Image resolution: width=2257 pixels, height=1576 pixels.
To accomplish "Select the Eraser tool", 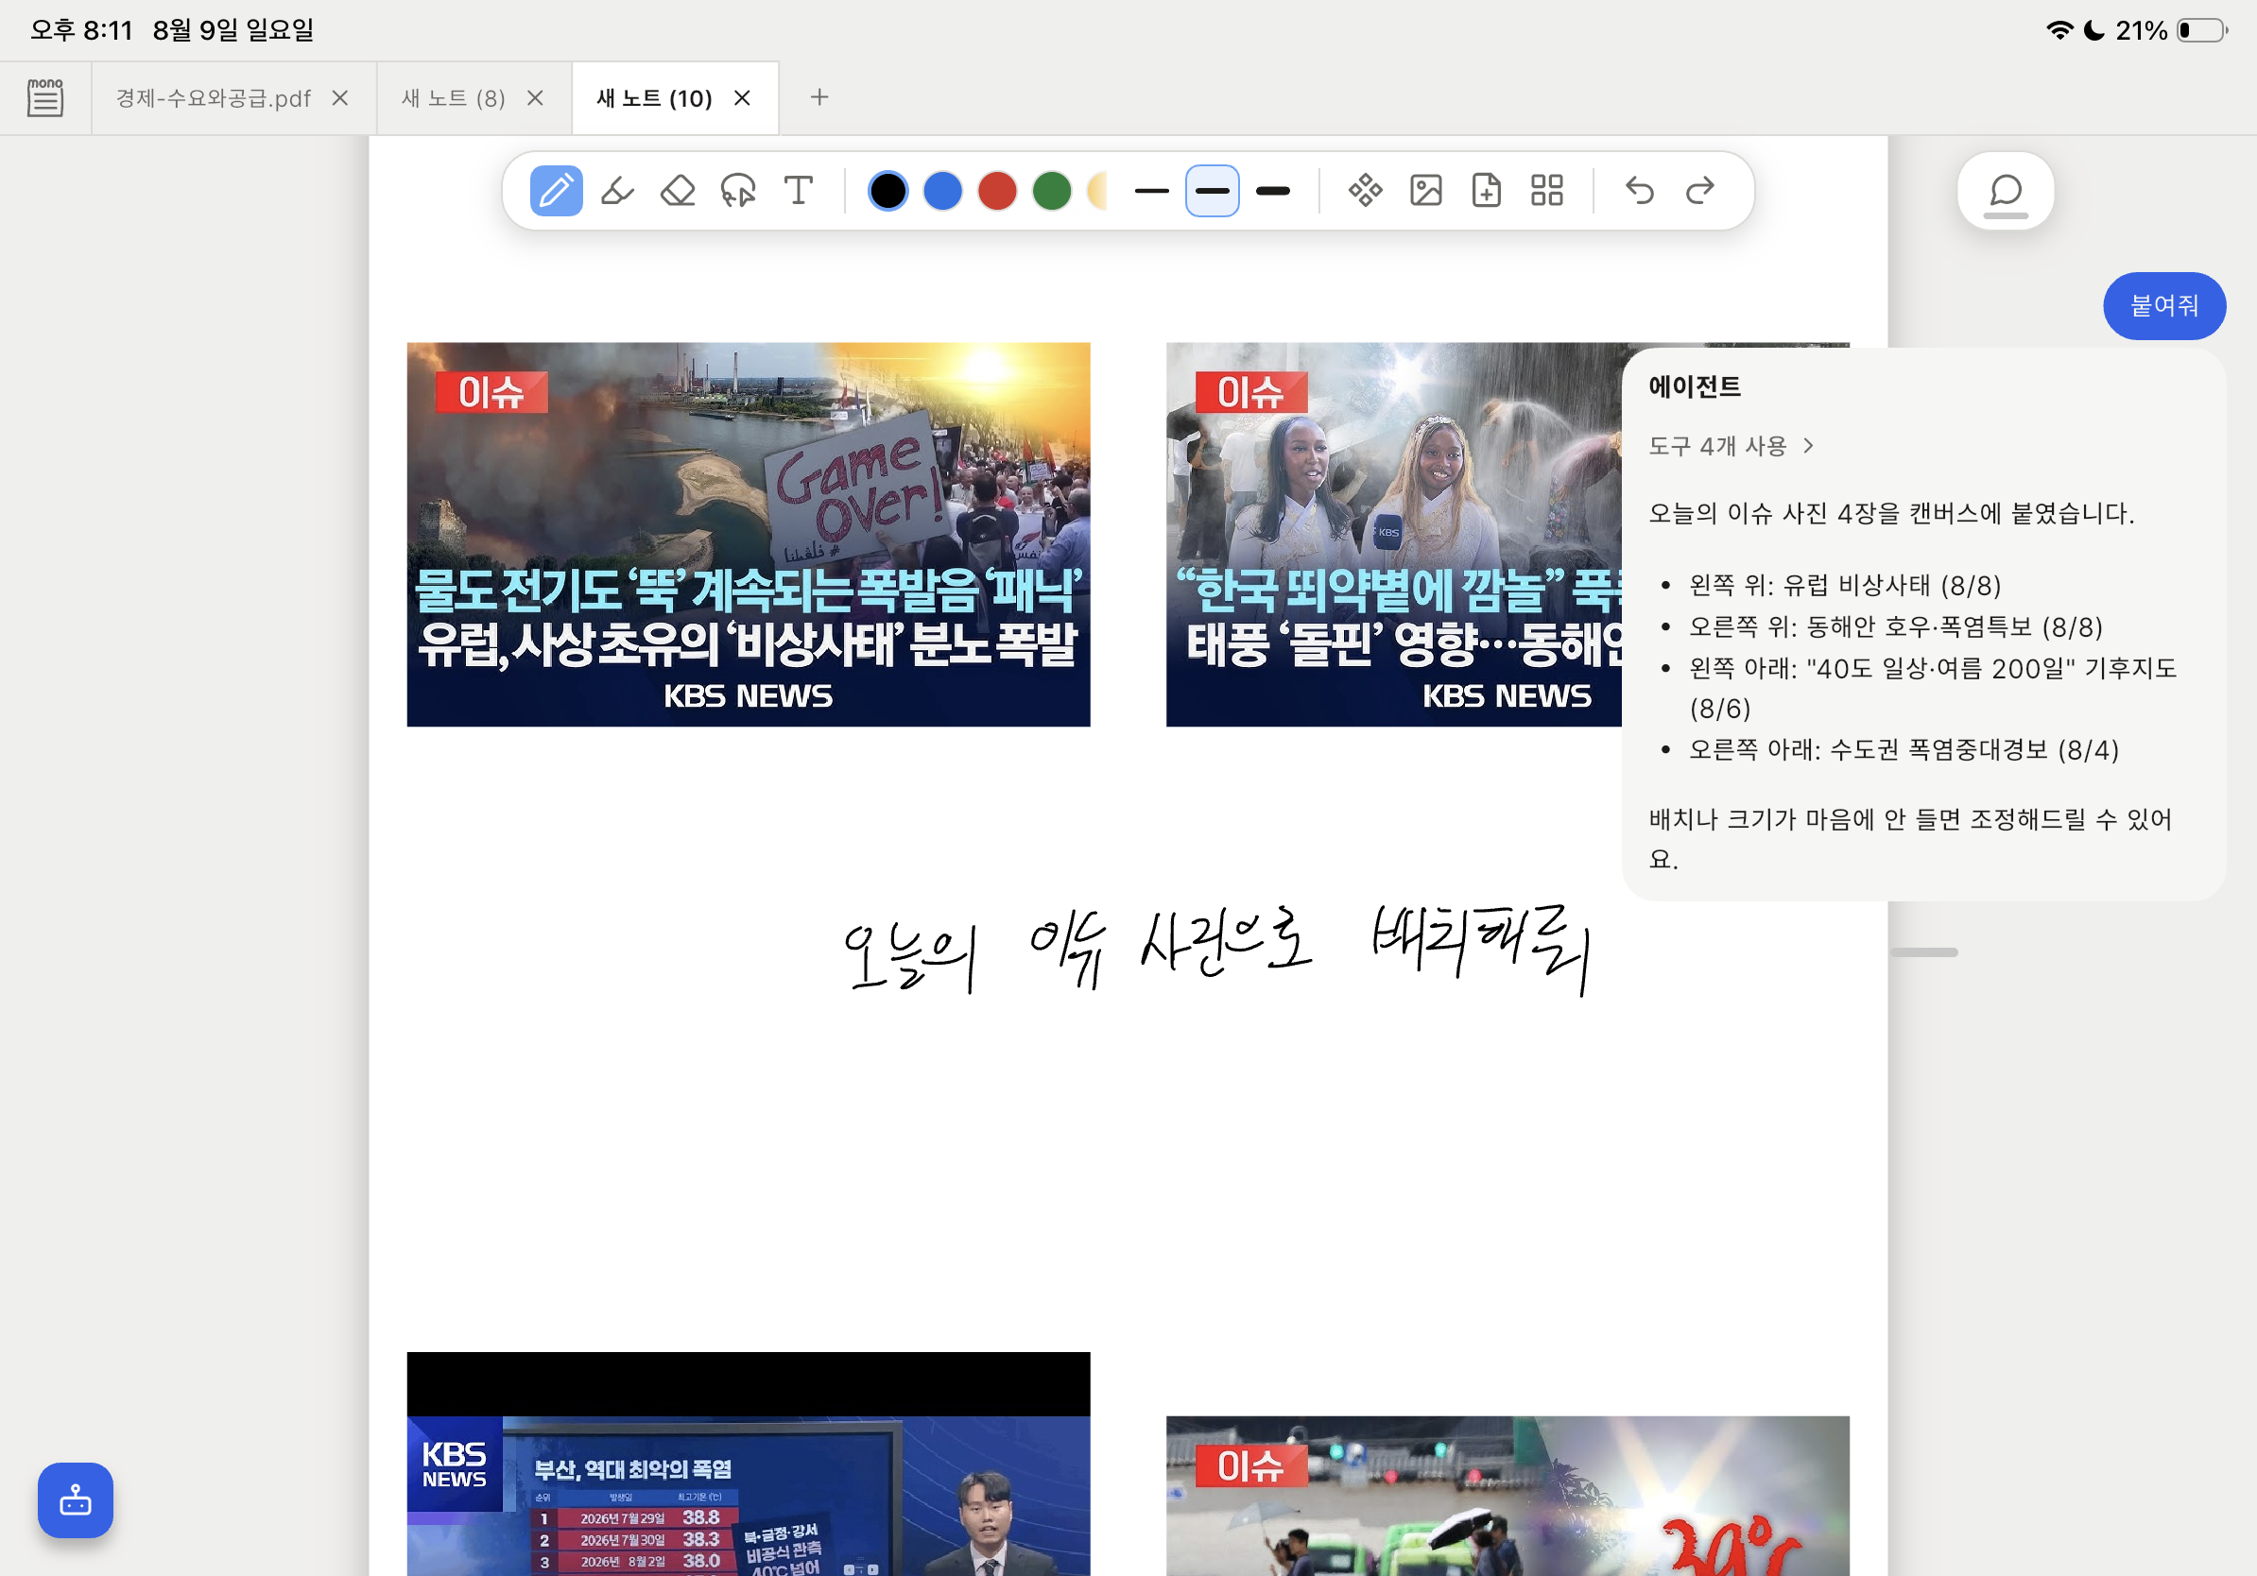I will (x=678, y=191).
